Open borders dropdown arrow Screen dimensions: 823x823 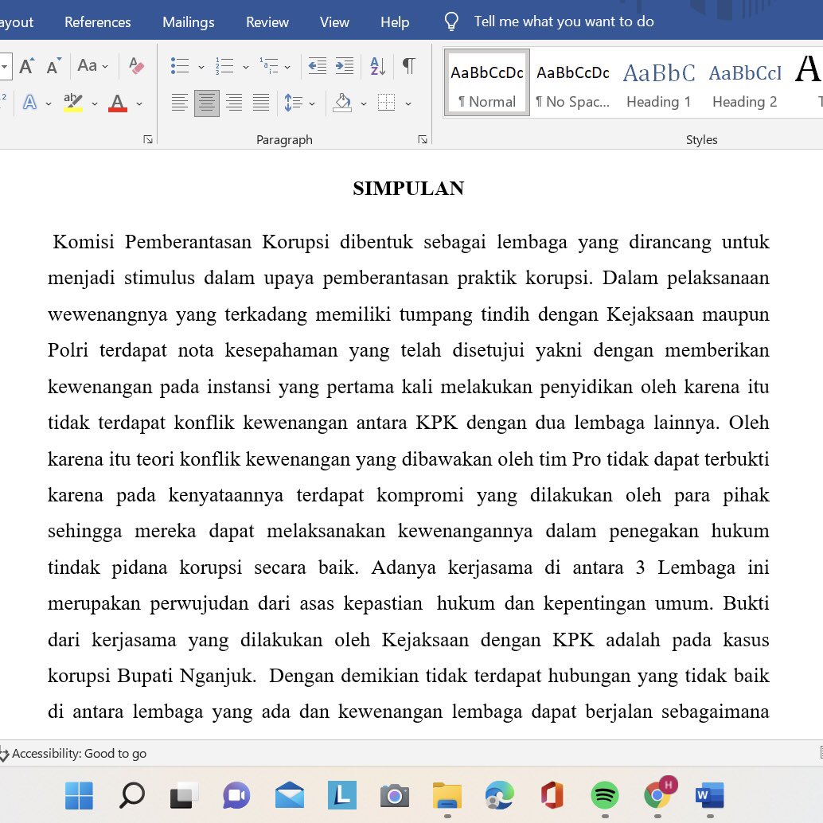coord(408,103)
